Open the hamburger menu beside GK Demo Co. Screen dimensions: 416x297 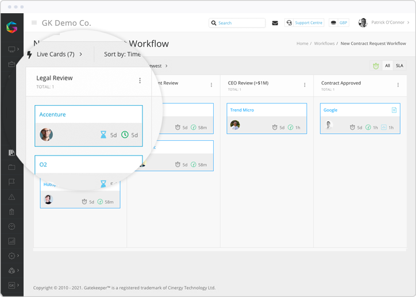(x=34, y=23)
